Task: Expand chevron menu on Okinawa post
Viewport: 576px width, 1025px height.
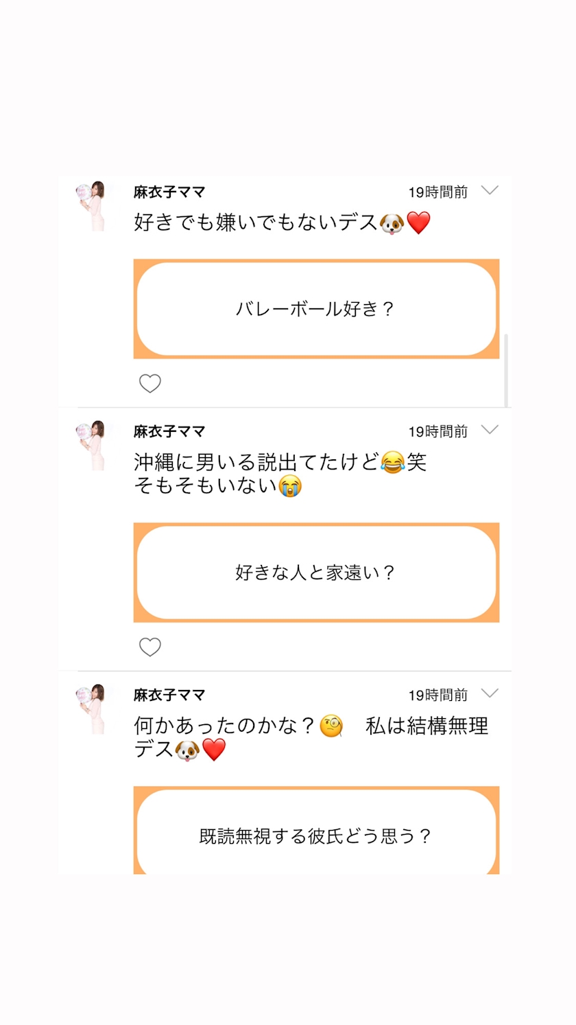Action: point(489,430)
